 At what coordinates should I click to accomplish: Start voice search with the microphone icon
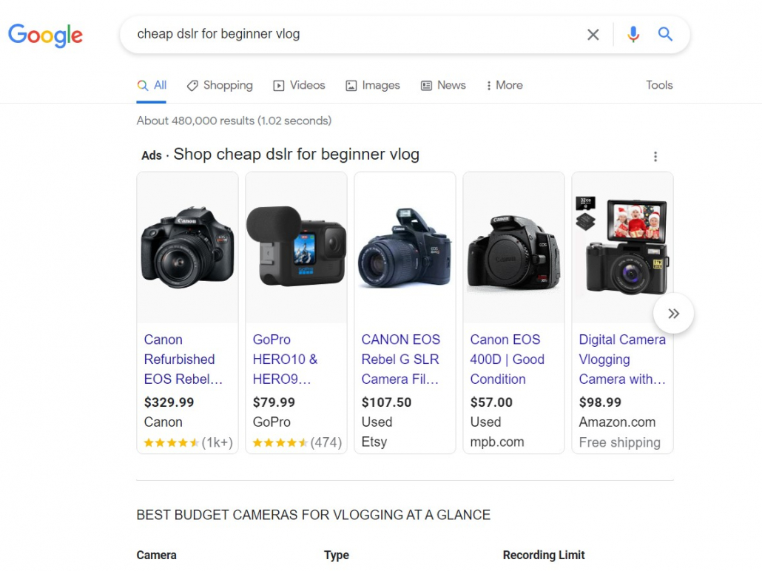[x=633, y=35]
